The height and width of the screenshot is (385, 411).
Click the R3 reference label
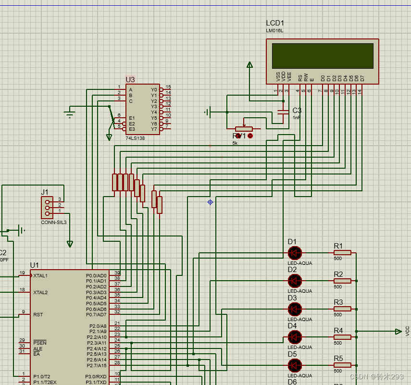(338, 302)
